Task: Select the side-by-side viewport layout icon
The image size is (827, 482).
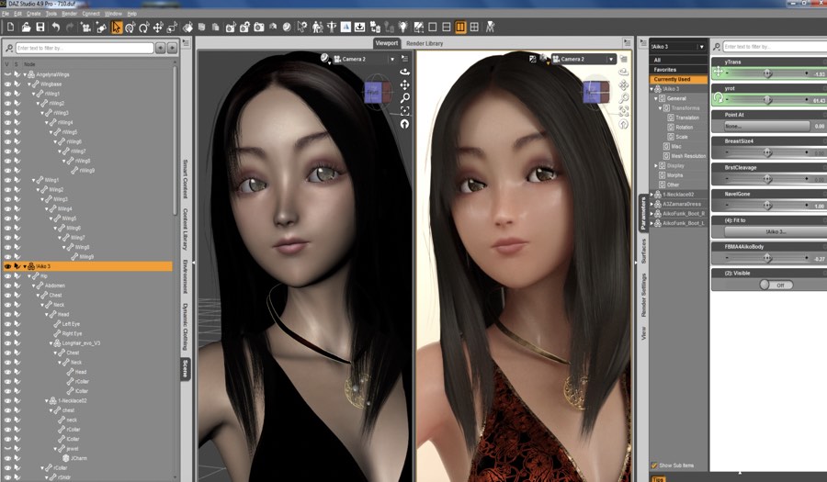Action: coord(459,28)
